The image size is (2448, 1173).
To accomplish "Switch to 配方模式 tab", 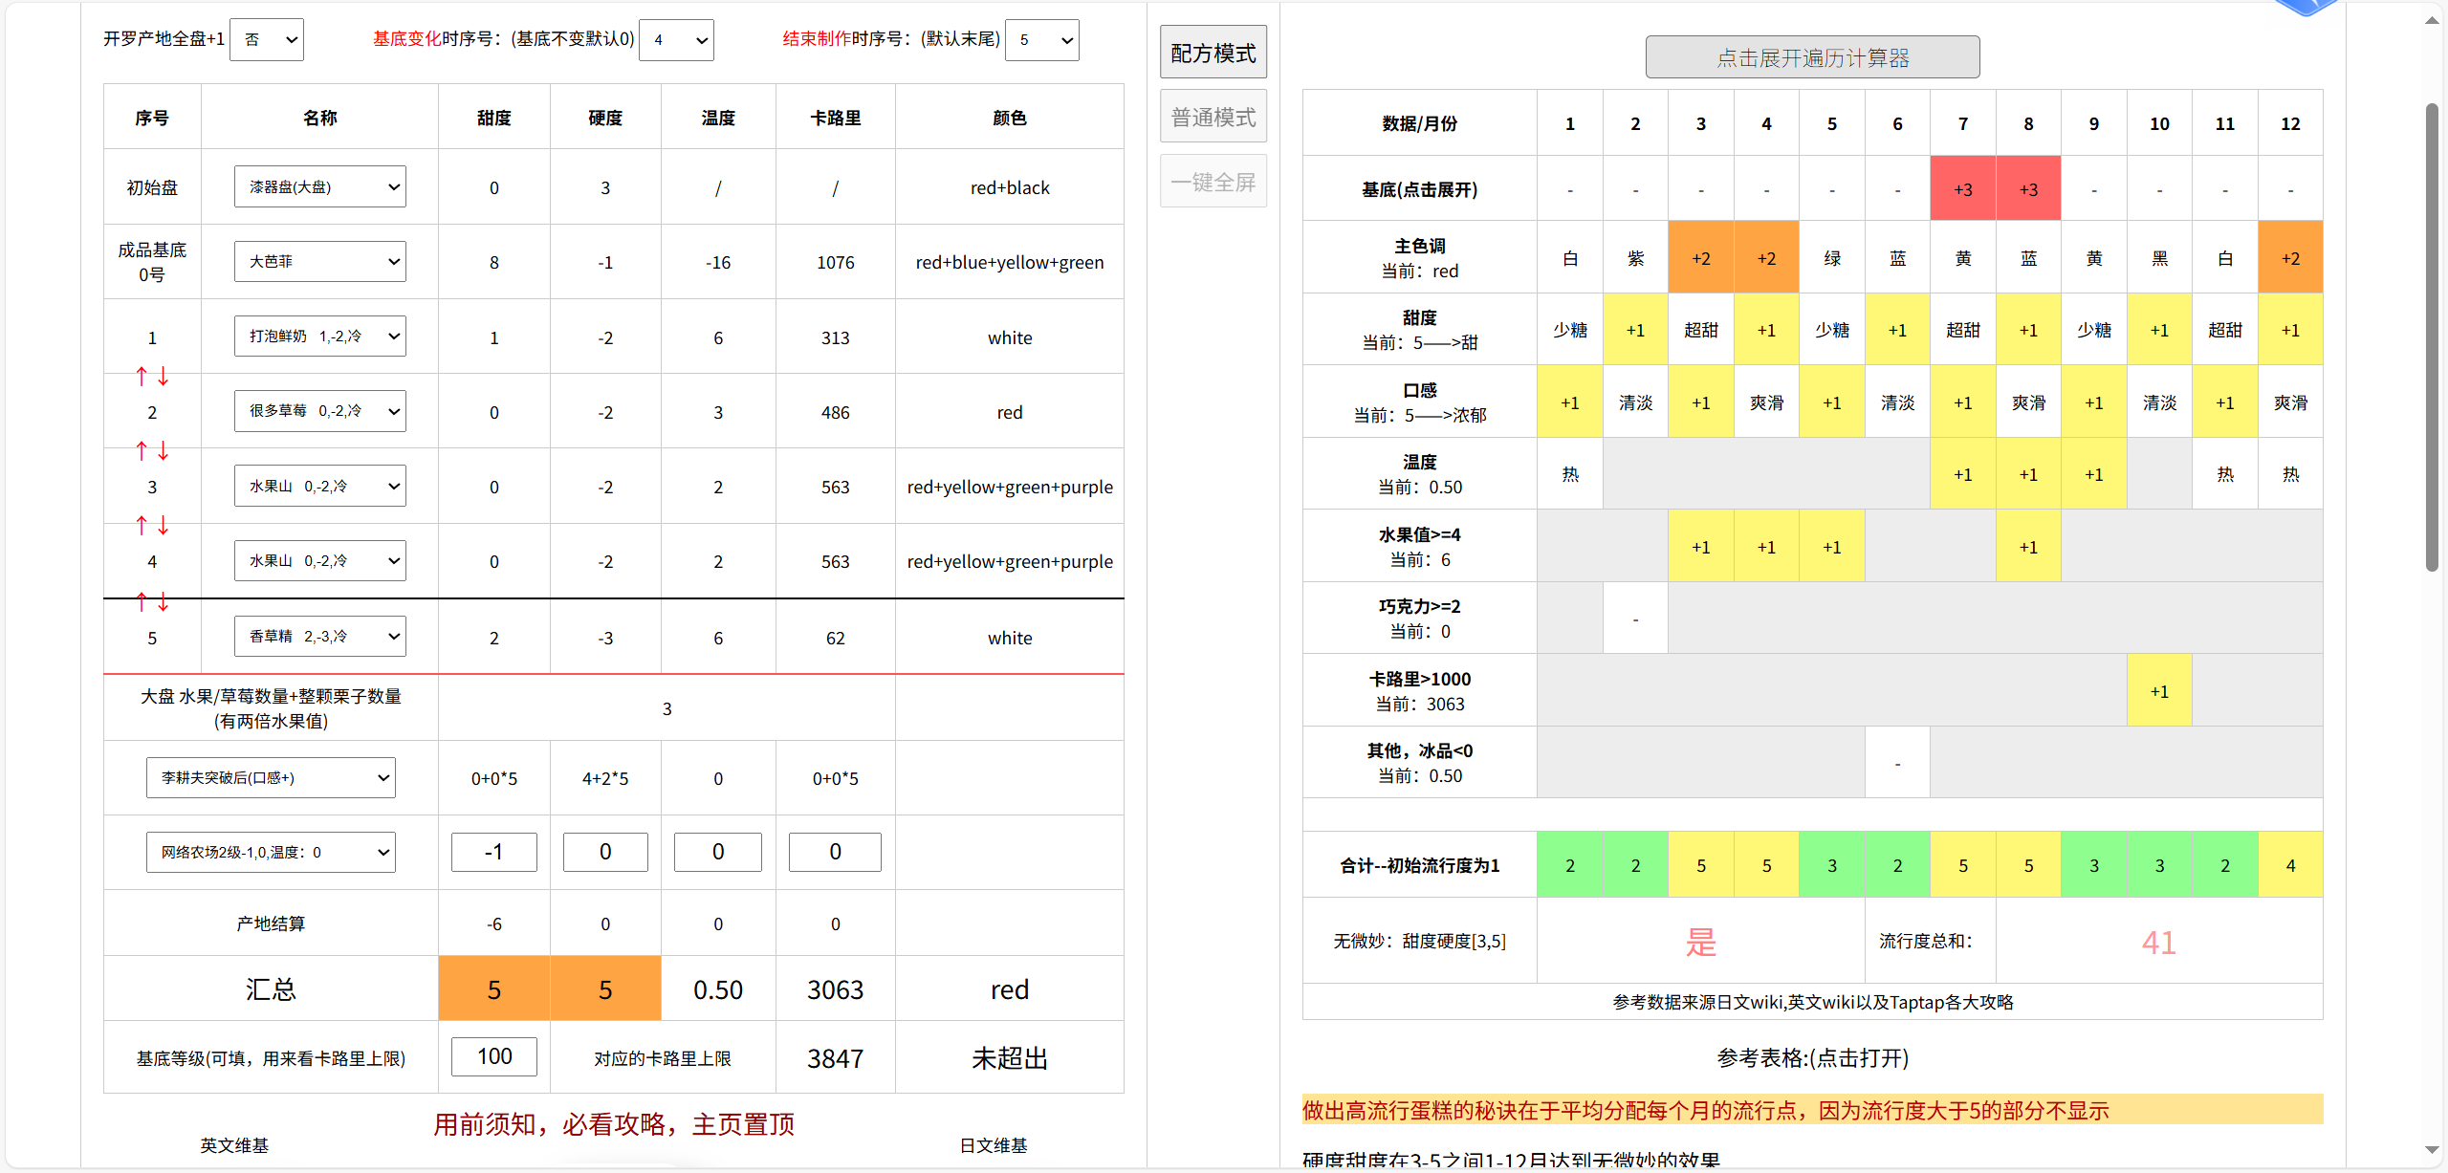I will (x=1213, y=53).
